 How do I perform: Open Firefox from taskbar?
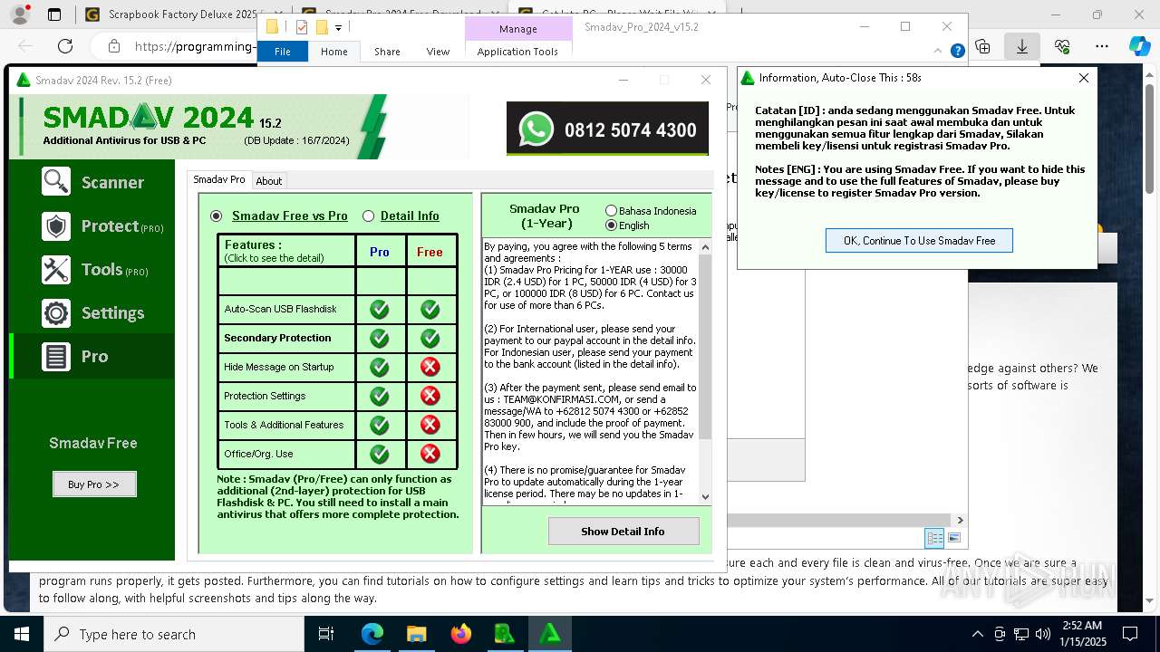pyautogui.click(x=460, y=634)
